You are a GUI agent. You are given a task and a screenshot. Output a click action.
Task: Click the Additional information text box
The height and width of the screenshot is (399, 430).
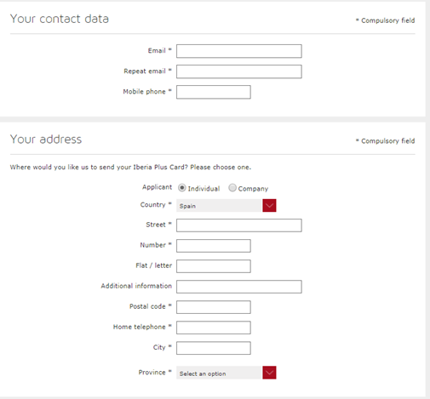click(239, 287)
